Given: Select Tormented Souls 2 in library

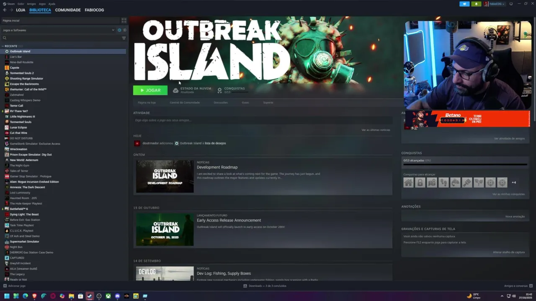Looking at the screenshot, I should [63, 73].
